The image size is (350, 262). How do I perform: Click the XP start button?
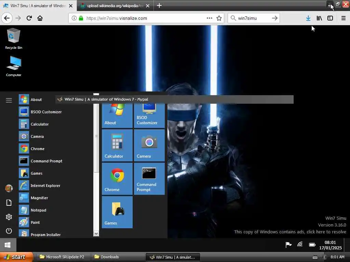[x=16, y=257]
